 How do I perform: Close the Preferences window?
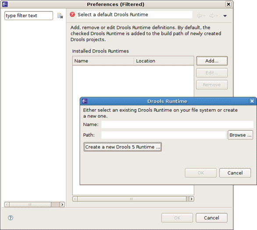click(x=228, y=4)
